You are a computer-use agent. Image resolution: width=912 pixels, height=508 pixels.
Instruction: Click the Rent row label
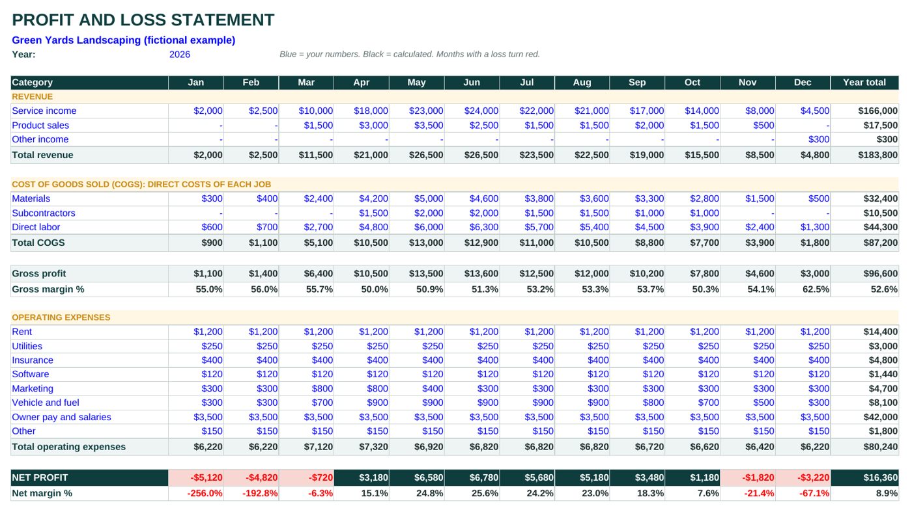(x=21, y=332)
